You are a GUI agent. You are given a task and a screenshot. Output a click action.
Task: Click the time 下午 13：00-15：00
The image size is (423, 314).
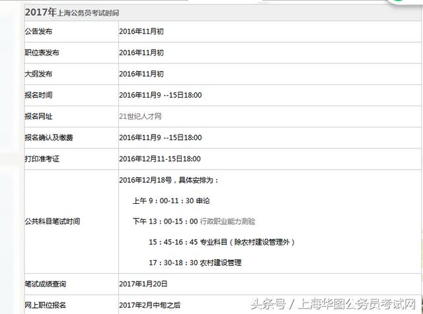(x=165, y=222)
